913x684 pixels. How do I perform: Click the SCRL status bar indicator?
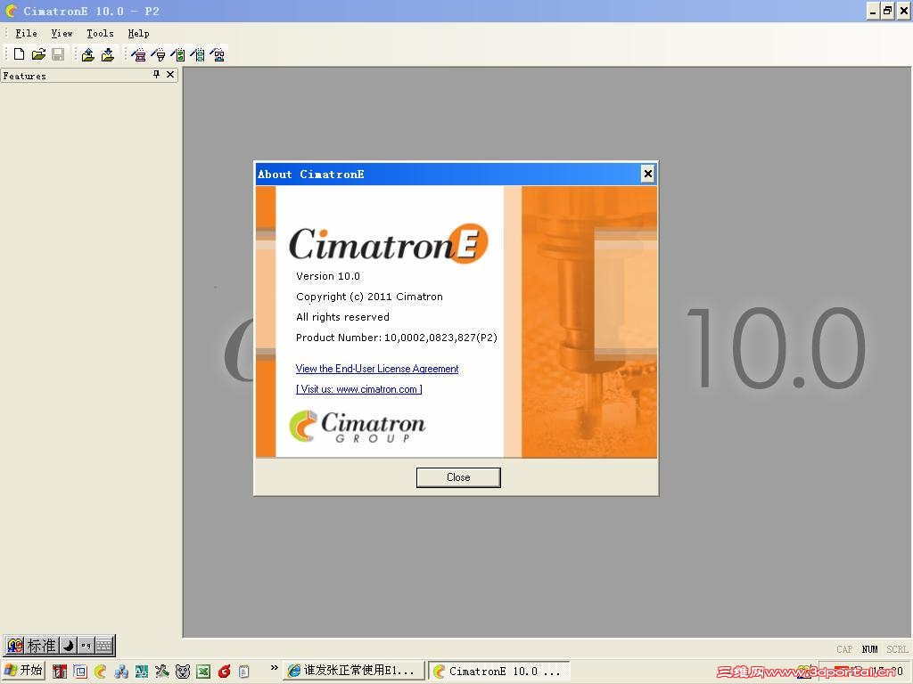pos(897,649)
